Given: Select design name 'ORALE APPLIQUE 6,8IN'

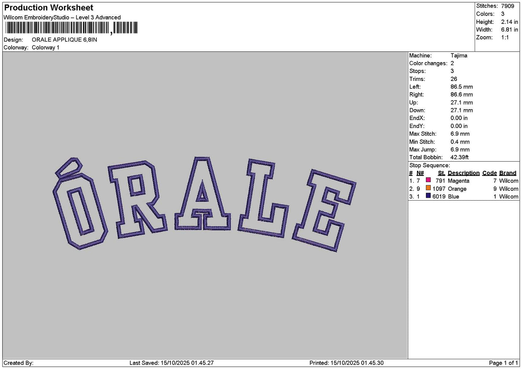Looking at the screenshot, I should (64, 40).
